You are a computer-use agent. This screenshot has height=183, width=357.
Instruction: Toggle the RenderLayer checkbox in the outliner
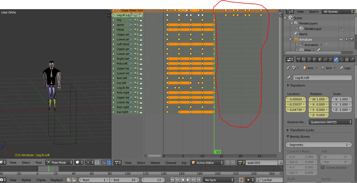[x=341, y=29]
